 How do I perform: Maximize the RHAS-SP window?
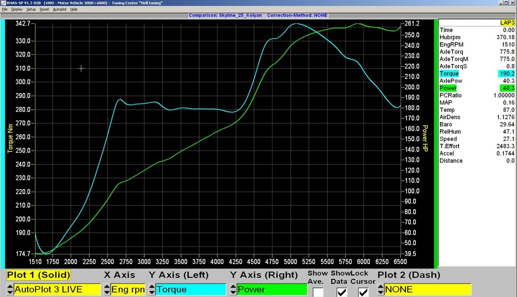click(x=506, y=3)
